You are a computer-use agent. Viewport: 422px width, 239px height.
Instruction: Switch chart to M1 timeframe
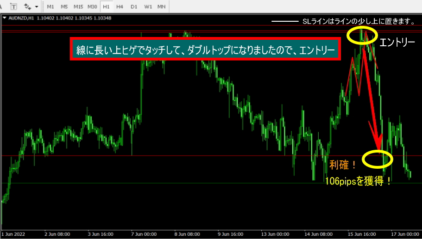point(50,6)
